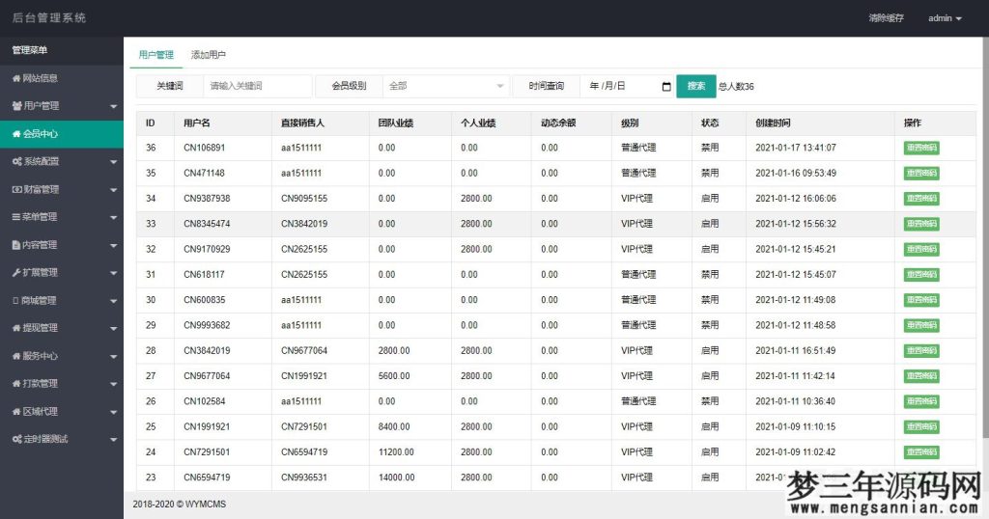Switch to the 添加用户 tab
The height and width of the screenshot is (519, 989).
[209, 55]
